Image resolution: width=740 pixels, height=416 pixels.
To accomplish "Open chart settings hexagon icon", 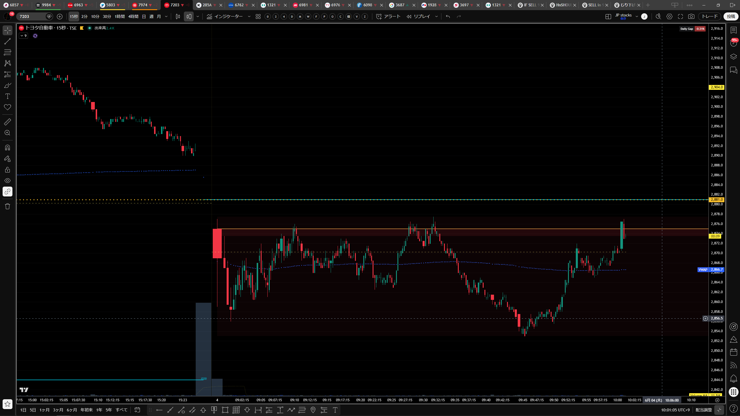I will click(x=669, y=16).
